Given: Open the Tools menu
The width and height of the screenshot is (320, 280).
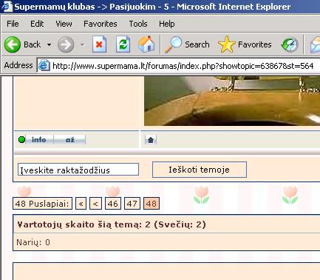Looking at the screenshot, I should click(138, 24).
